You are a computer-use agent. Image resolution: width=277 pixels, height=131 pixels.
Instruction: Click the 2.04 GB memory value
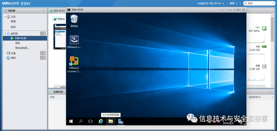pos(255,50)
